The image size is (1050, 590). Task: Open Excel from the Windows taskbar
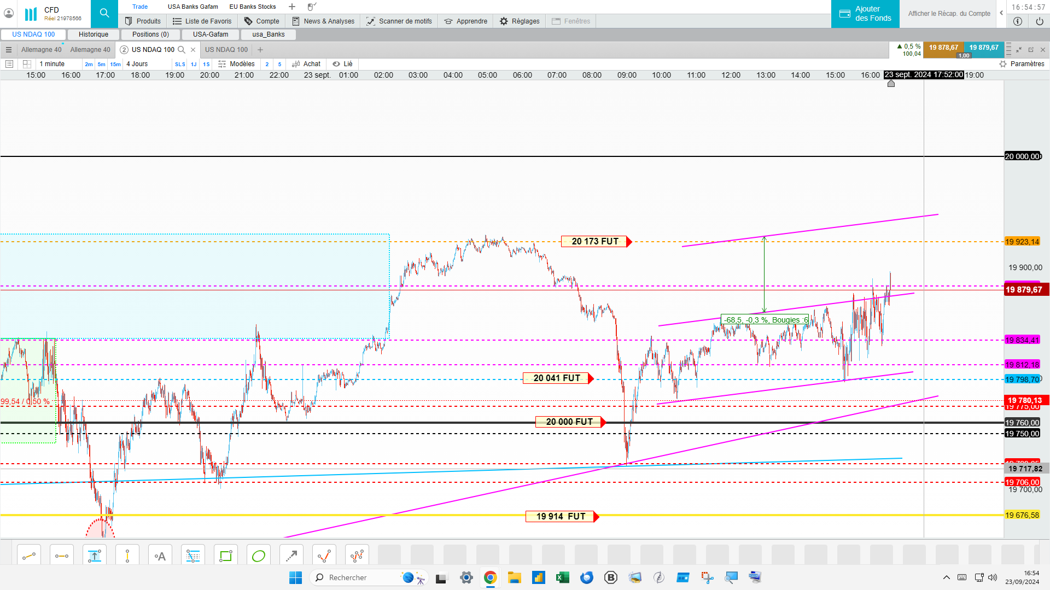pyautogui.click(x=562, y=577)
